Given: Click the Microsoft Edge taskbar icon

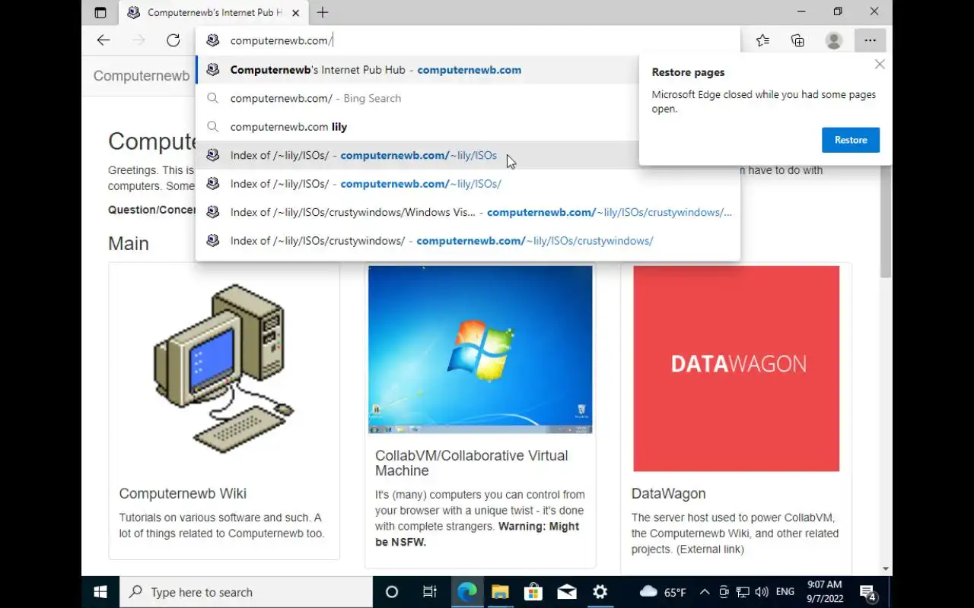Looking at the screenshot, I should (466, 592).
